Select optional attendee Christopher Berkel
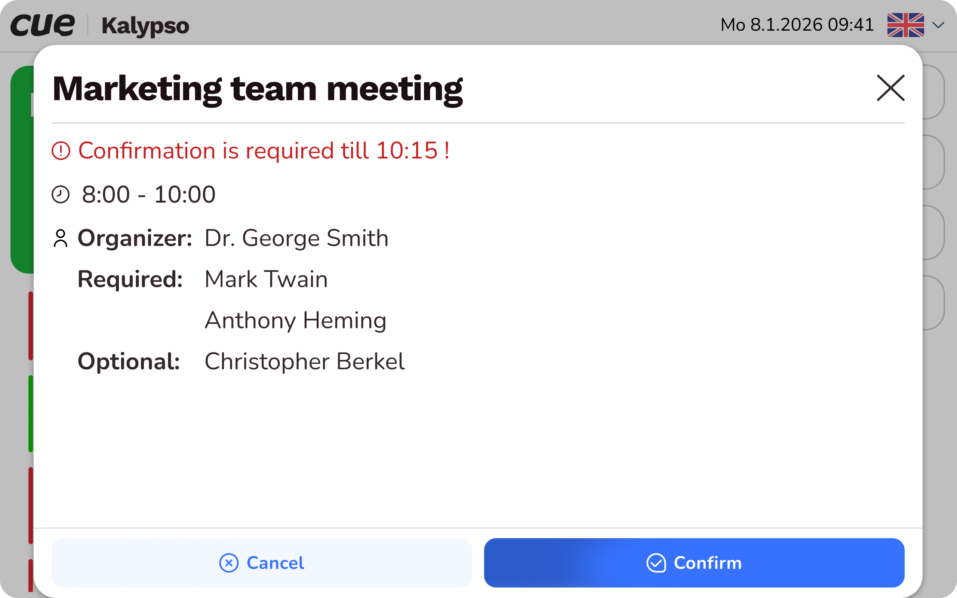This screenshot has height=598, width=957. tap(305, 361)
